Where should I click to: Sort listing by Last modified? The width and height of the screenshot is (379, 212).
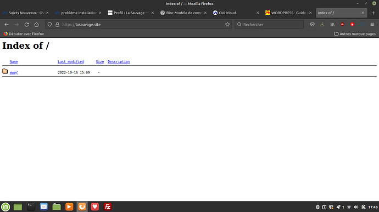click(x=70, y=61)
